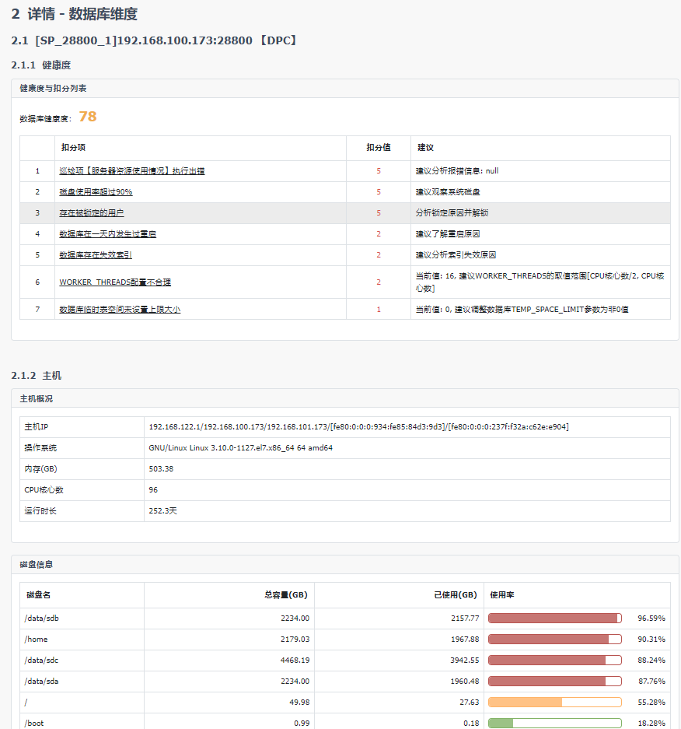Click the /boot green usage bar
This screenshot has width=681, height=729.
(x=554, y=723)
